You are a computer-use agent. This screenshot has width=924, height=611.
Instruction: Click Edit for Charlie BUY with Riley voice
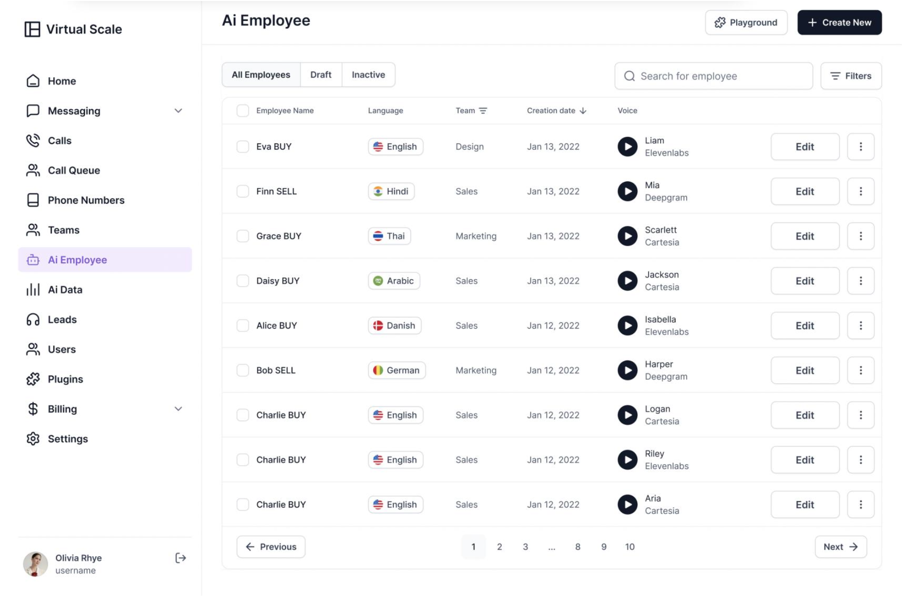805,460
